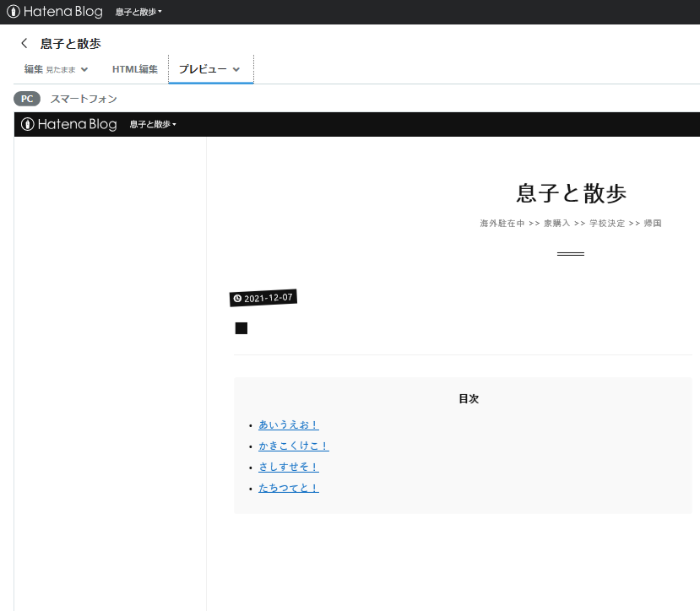Select the 編集 tab
The width and height of the screenshot is (700, 611).
[34, 69]
